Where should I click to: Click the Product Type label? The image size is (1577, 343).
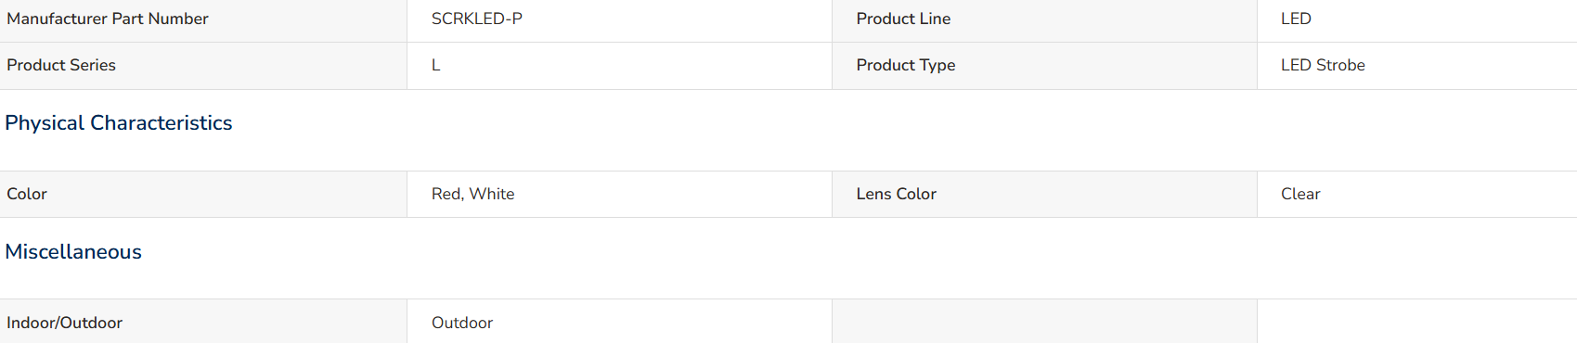coord(906,65)
